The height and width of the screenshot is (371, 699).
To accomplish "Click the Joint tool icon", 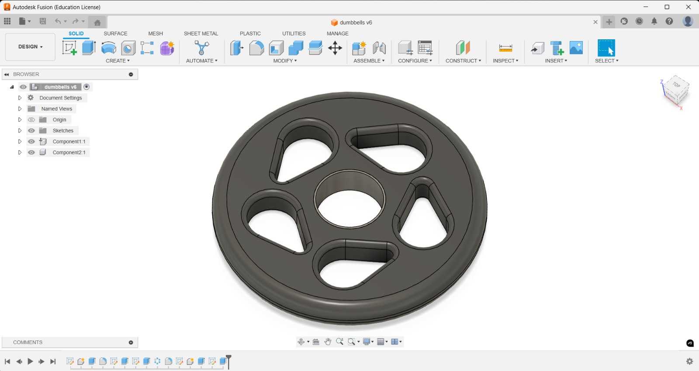I will coord(379,48).
